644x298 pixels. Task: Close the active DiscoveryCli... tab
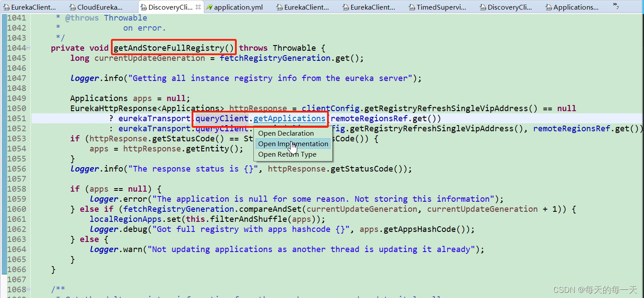point(198,7)
